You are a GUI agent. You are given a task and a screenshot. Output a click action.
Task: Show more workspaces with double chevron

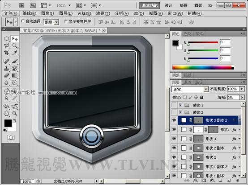point(210,5)
